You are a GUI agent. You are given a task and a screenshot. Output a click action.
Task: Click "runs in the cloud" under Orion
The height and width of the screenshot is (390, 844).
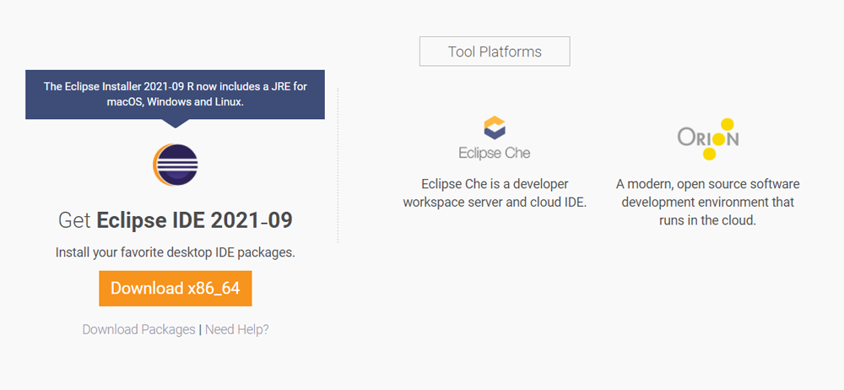(x=707, y=220)
